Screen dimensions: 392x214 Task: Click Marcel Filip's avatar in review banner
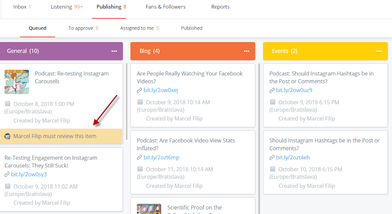8,137
